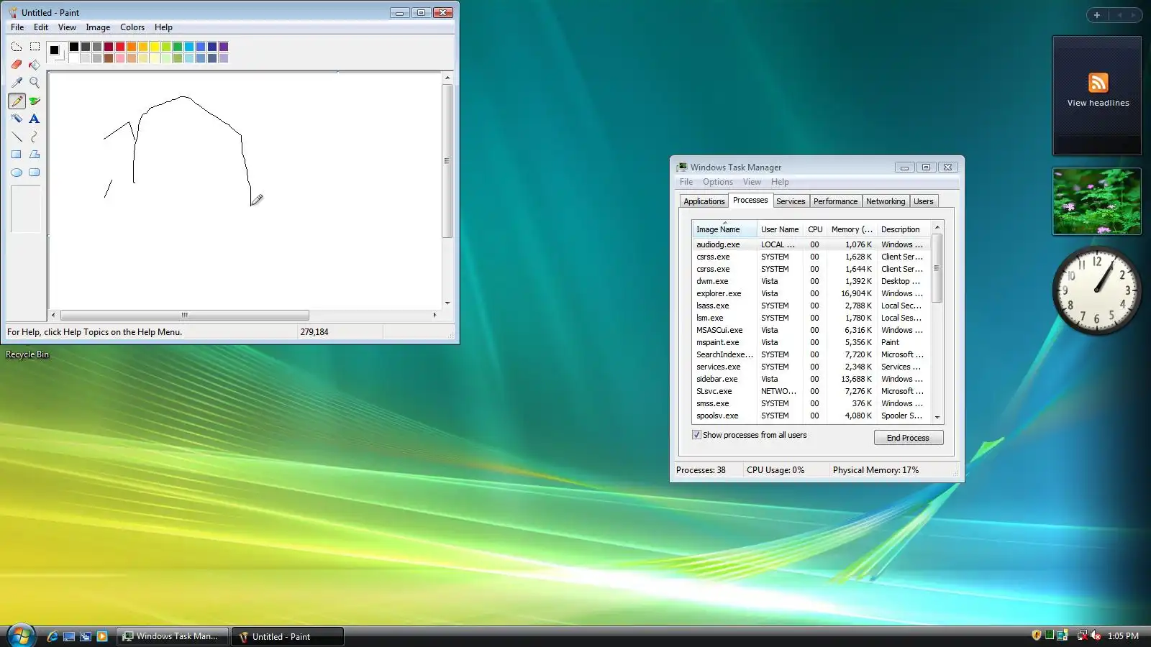
Task: Select the Airbrush spray tool
Action: coord(17,119)
